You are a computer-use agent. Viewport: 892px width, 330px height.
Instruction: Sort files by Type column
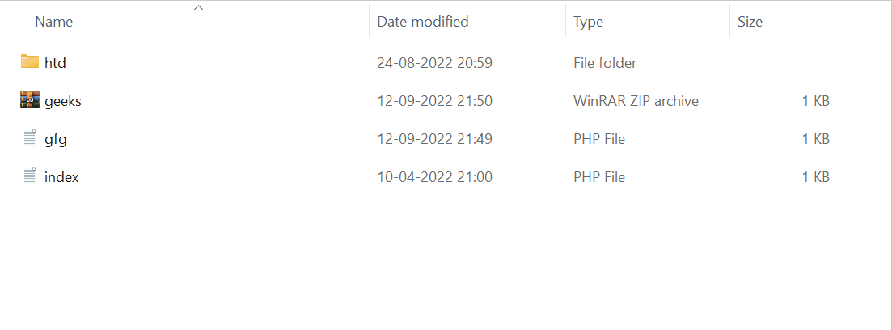(x=588, y=22)
